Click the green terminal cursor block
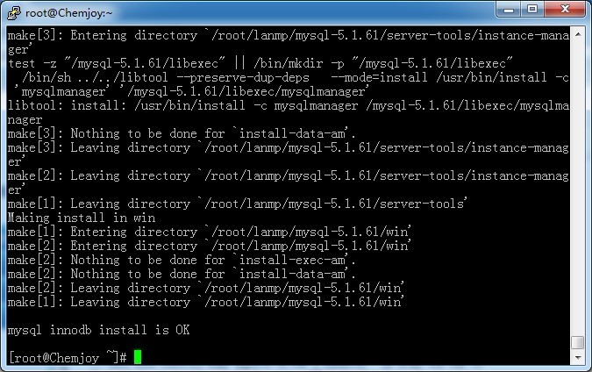Screen dimensions: 592x372 (137, 357)
